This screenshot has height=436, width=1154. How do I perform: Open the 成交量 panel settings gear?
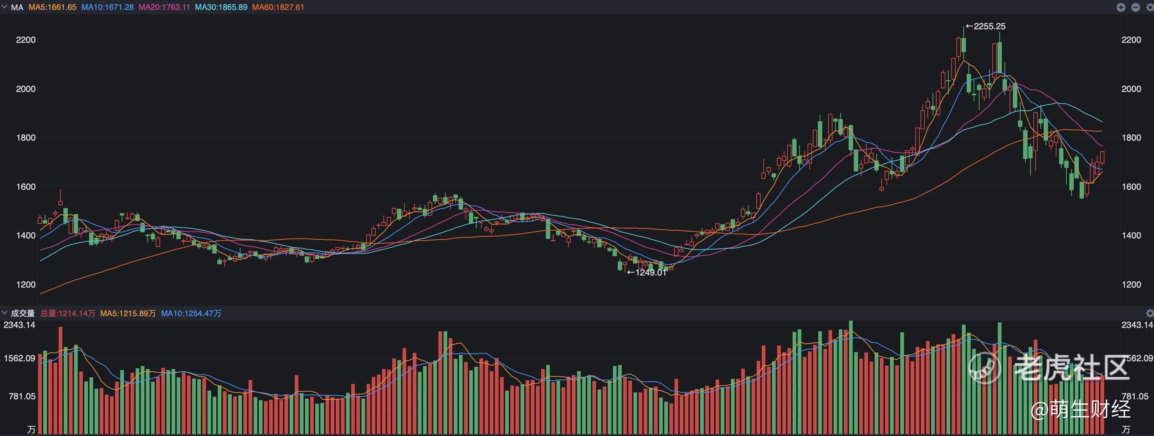pyautogui.click(x=1150, y=313)
